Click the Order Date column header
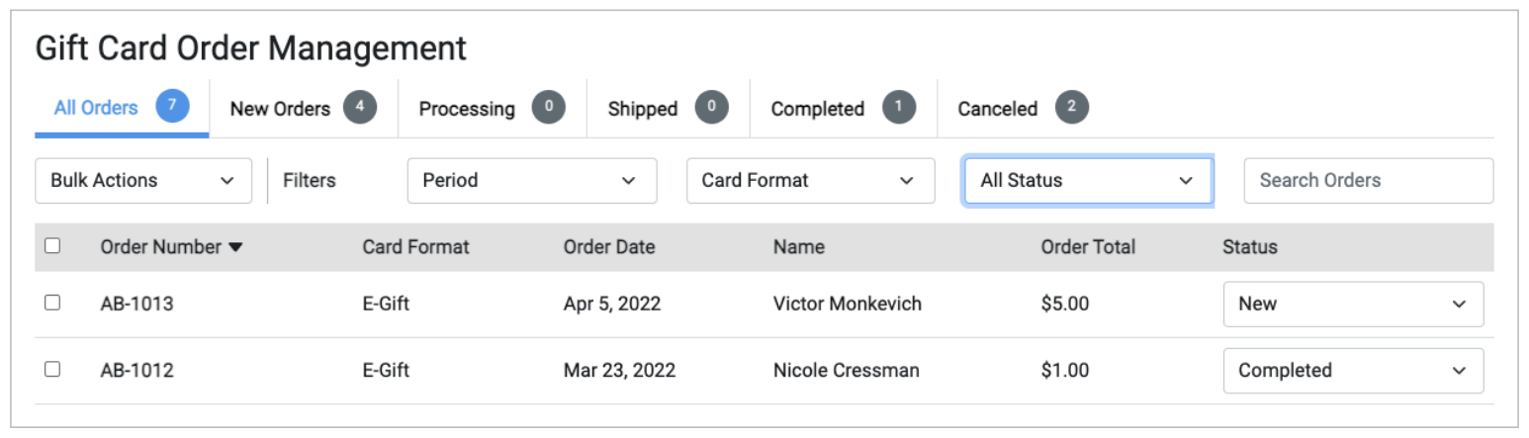This screenshot has width=1529, height=438. pos(608,247)
